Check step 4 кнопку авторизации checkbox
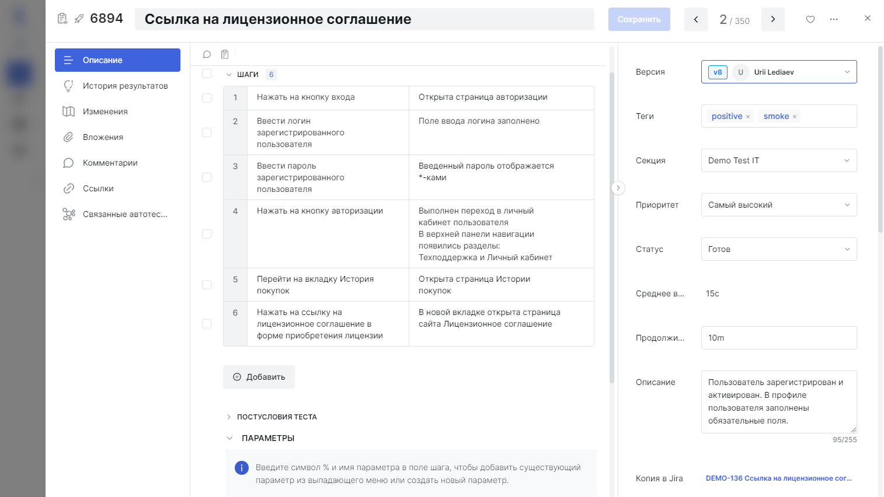 coord(207,234)
